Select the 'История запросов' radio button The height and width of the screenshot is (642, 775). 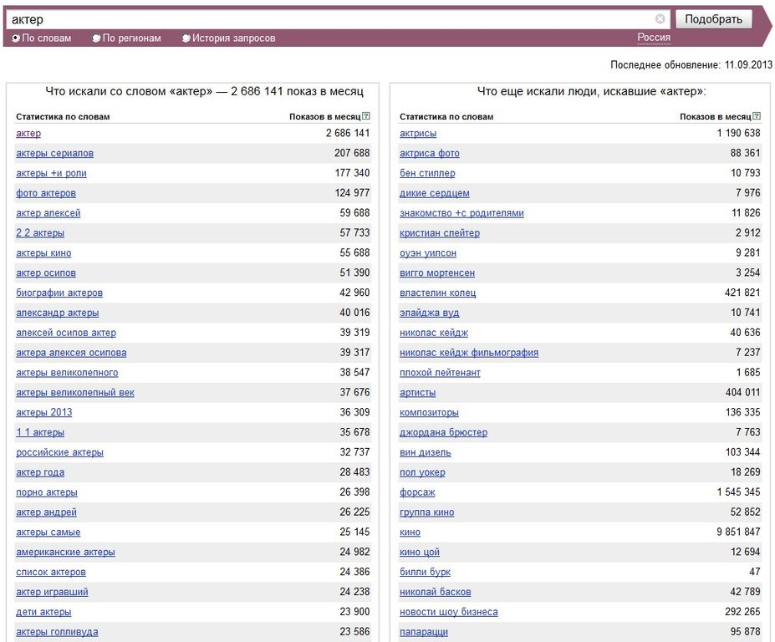(186, 38)
